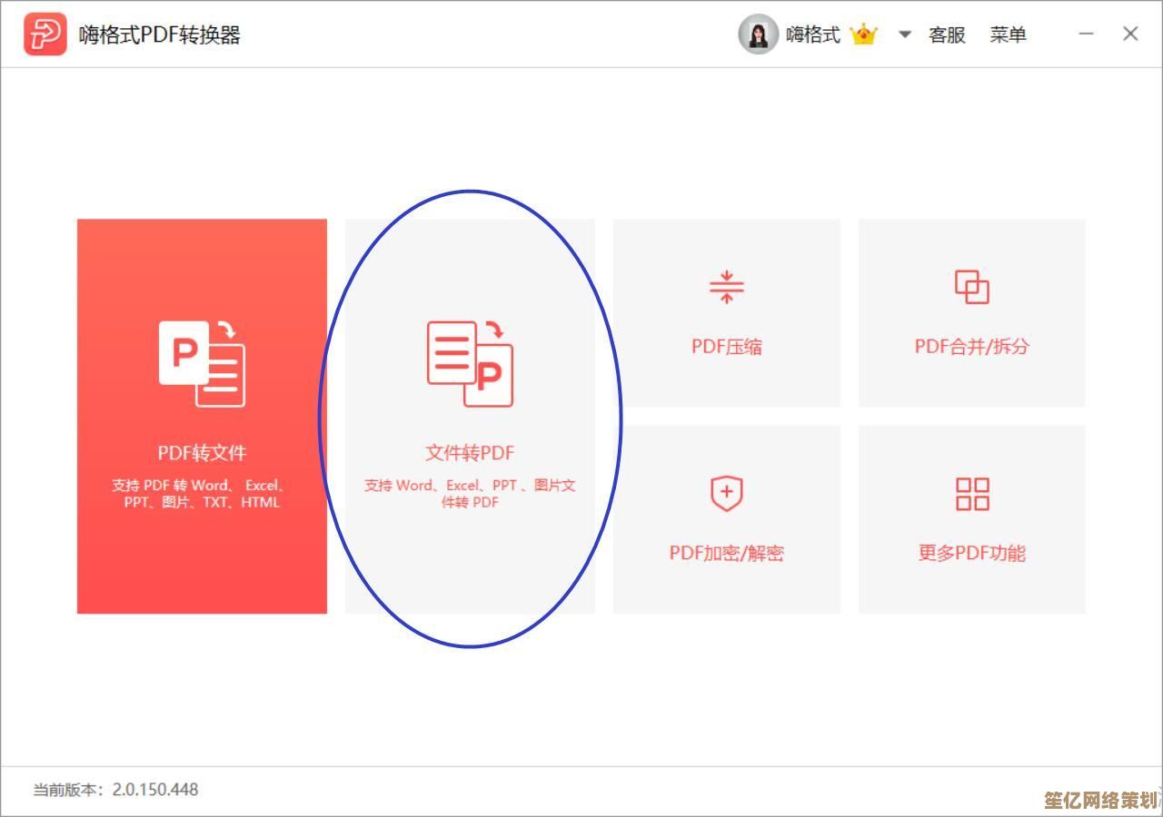Click the 嗨格式 username text
Image resolution: width=1163 pixels, height=817 pixels.
812,34
